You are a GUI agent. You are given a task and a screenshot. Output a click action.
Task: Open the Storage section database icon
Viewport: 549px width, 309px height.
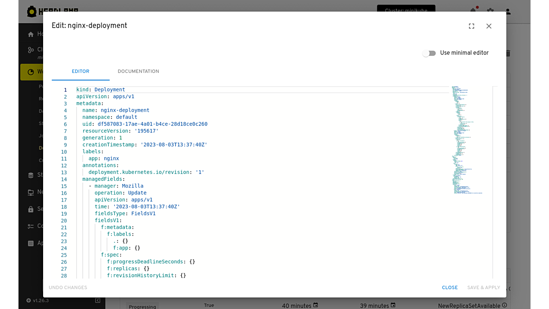click(x=31, y=175)
